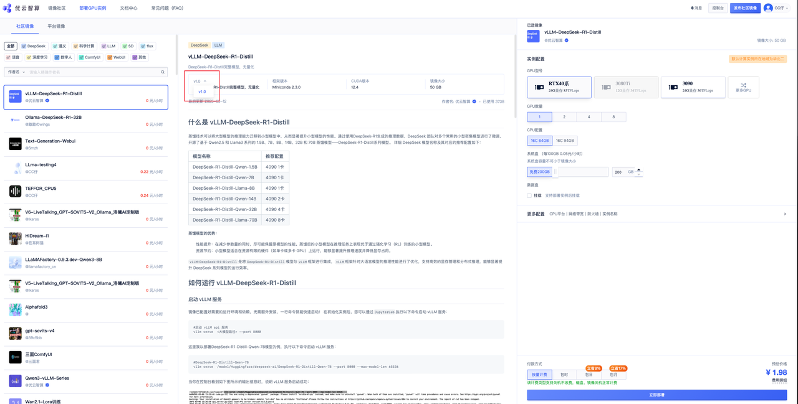Open 三圆ComfyUI image icon

click(x=15, y=357)
